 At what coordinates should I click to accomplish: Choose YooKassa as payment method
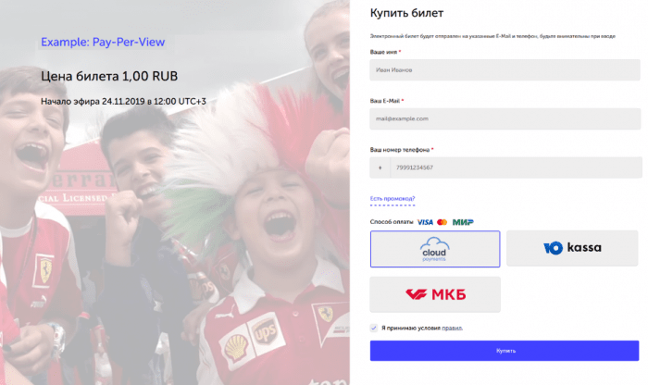pyautogui.click(x=572, y=248)
